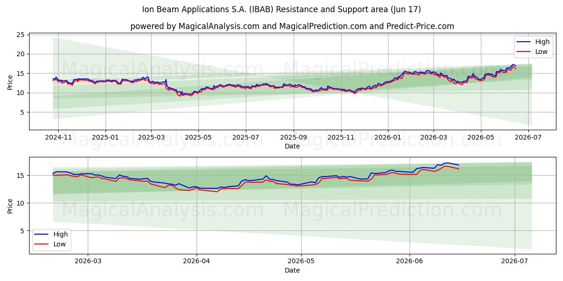Click the '2026-03' x-axis label in top chart
563x281 pixels.
tap(434, 138)
